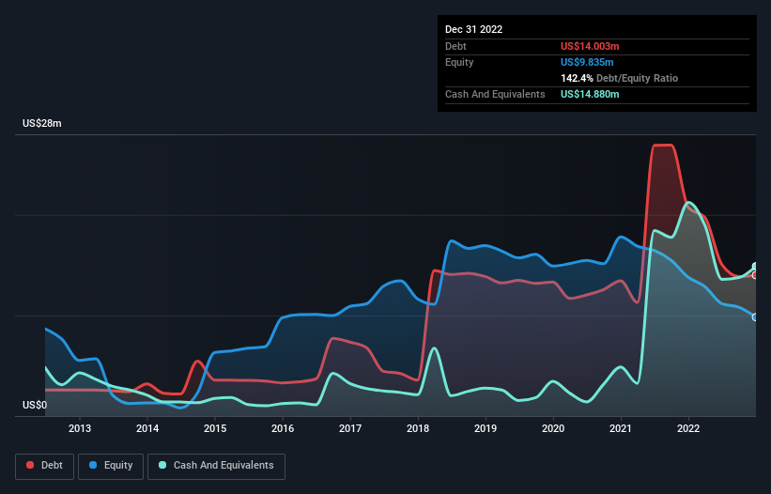Screen dimensions: 771x494
Task: Click the 2021 x-axis label
Action: [x=621, y=428]
